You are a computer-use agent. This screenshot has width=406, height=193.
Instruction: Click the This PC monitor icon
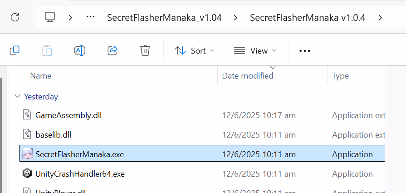click(50, 18)
